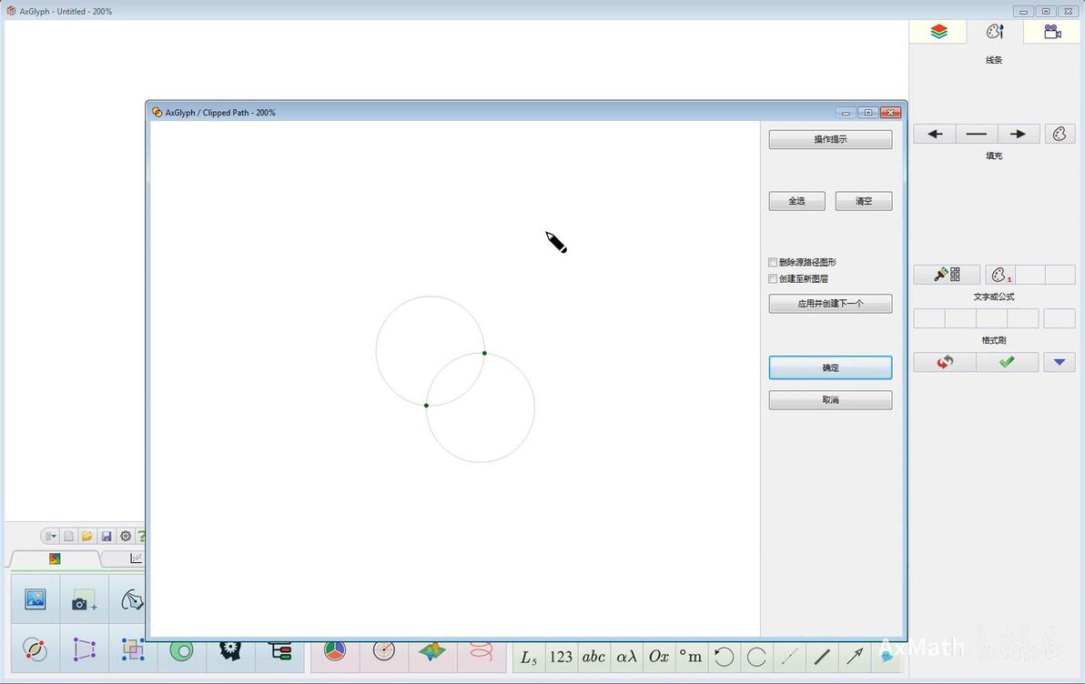Insert a pie chart with tri-color icon
The width and height of the screenshot is (1085, 684).
pyautogui.click(x=335, y=651)
